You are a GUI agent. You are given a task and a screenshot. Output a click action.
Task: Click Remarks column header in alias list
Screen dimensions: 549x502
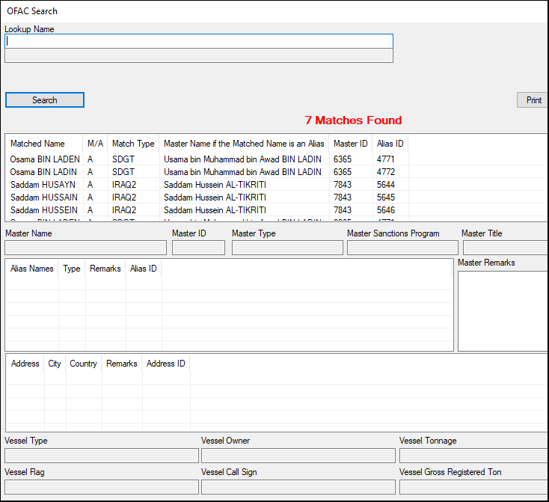(105, 269)
